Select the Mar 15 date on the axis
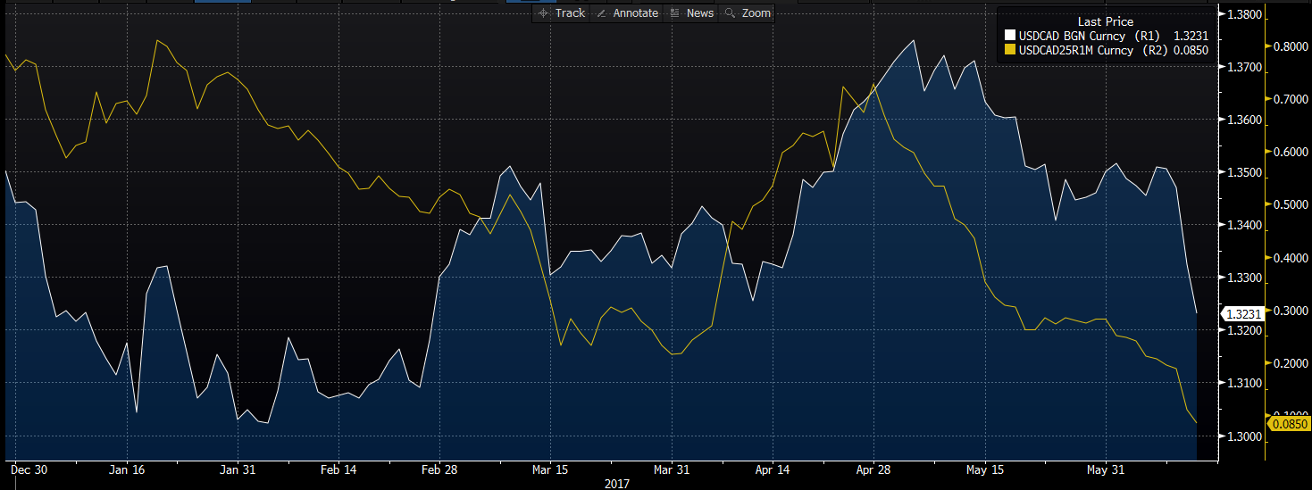 point(549,469)
